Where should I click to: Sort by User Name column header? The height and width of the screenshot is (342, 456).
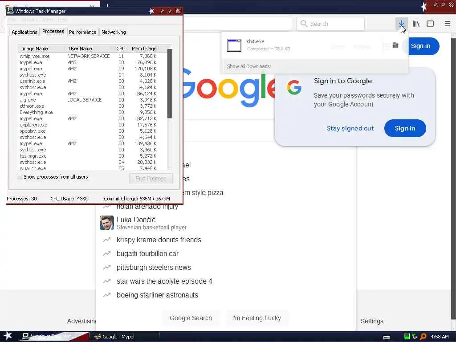click(88, 49)
